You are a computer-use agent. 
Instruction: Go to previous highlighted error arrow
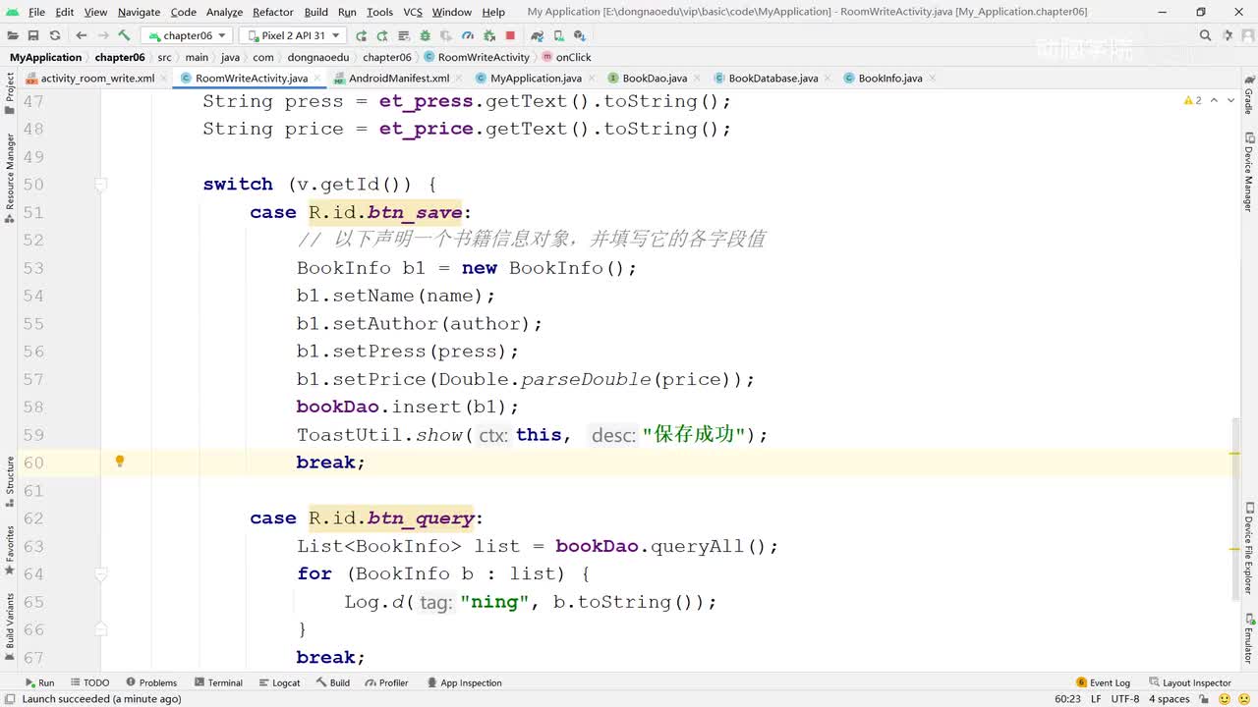pos(1214,100)
